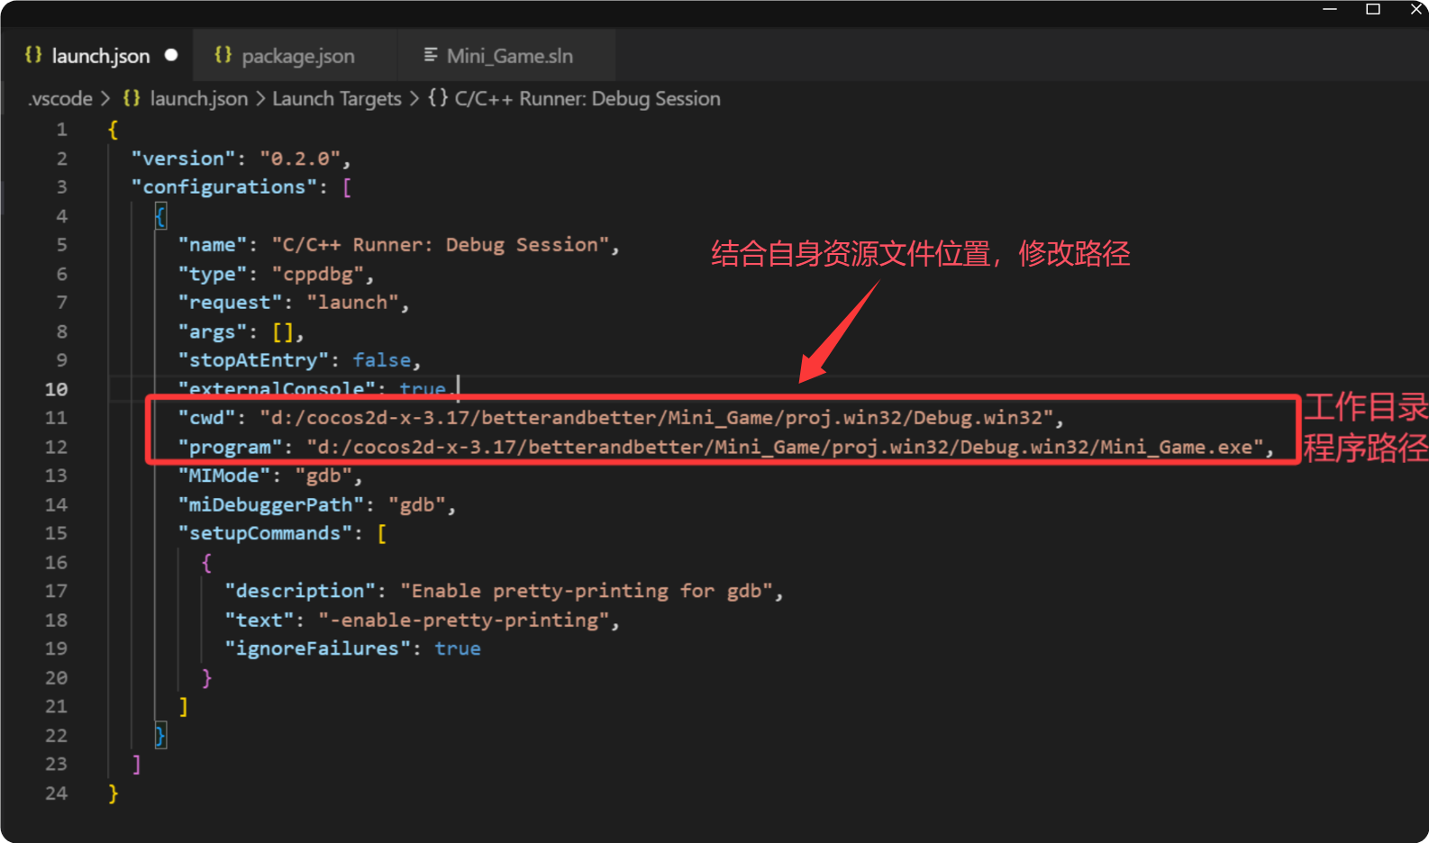Image resolution: width=1429 pixels, height=843 pixels.
Task: Click the "C/C++ Runner: Debug Session" name value
Action: tap(441, 245)
